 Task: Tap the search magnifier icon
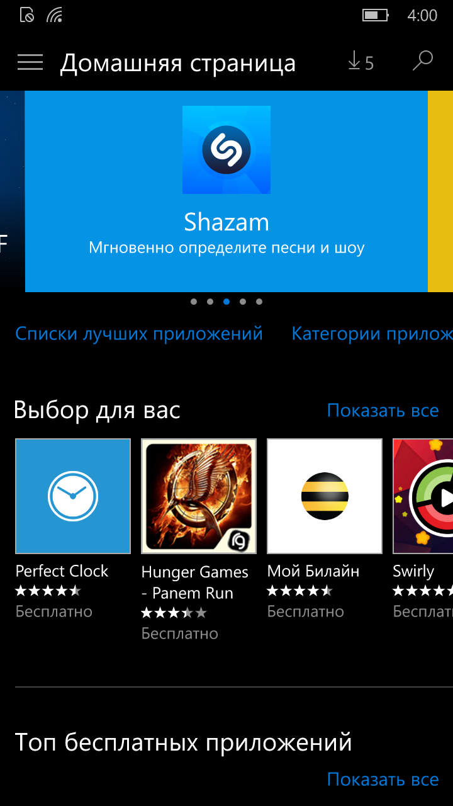tap(422, 61)
